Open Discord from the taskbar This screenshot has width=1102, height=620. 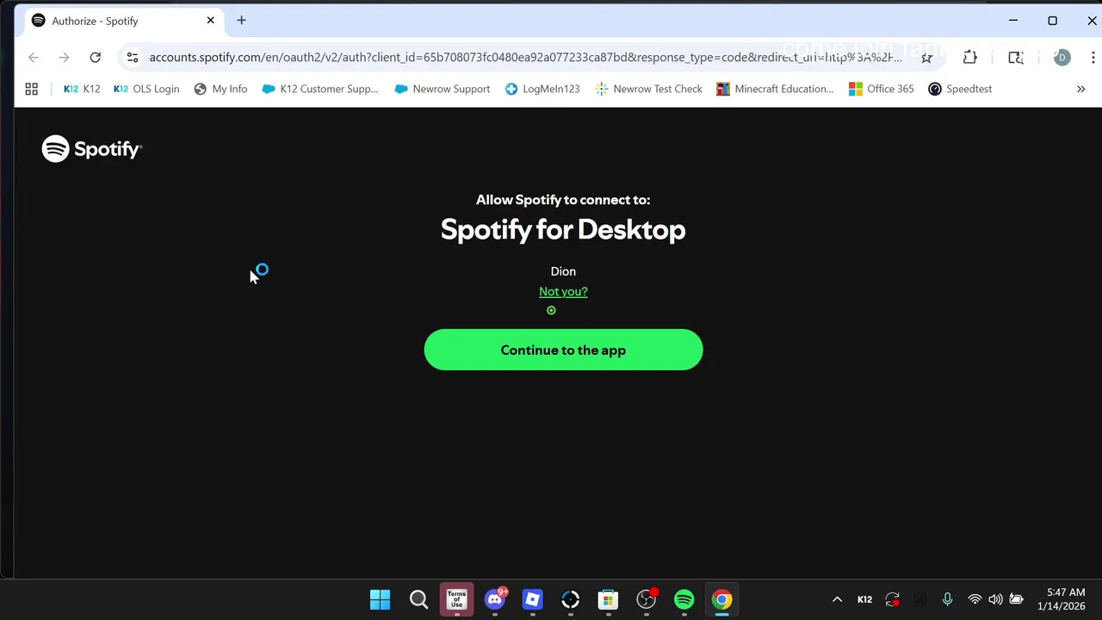[x=495, y=599]
